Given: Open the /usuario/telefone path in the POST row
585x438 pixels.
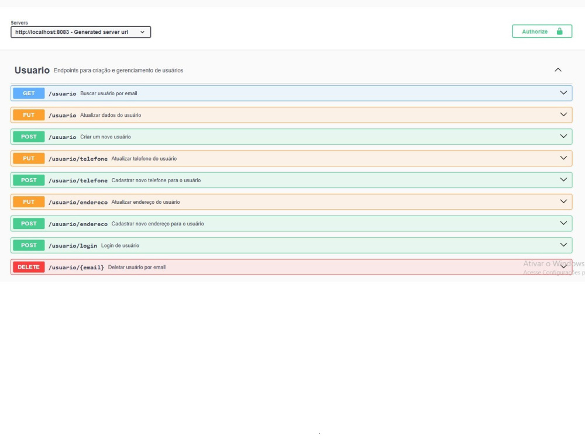Looking at the screenshot, I should click(78, 180).
